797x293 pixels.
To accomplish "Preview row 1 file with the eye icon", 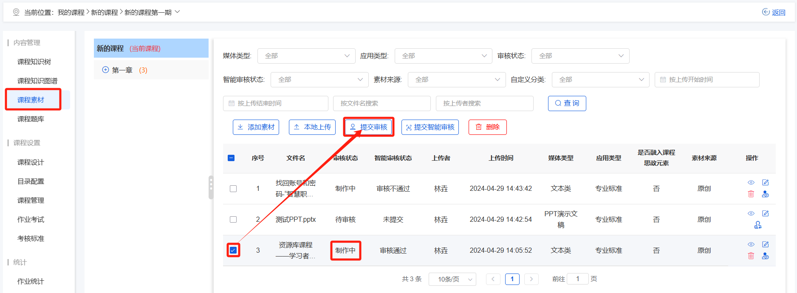I will pos(751,182).
